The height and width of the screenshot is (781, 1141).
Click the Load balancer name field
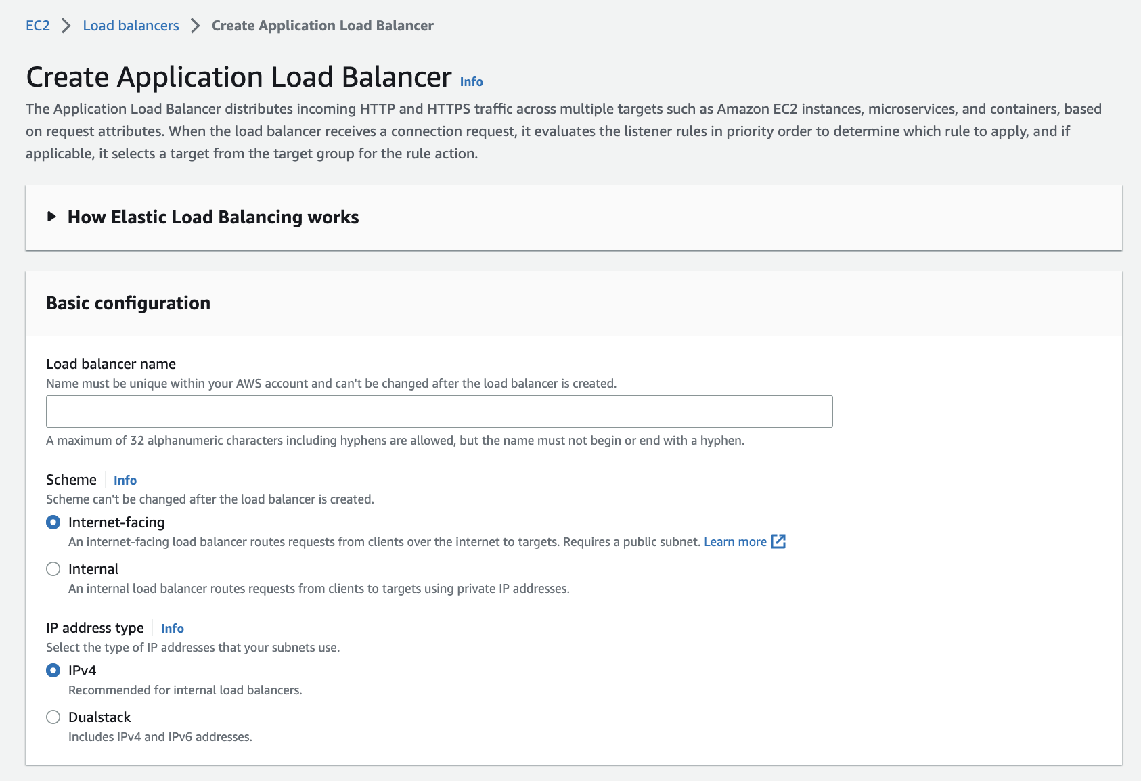click(439, 411)
